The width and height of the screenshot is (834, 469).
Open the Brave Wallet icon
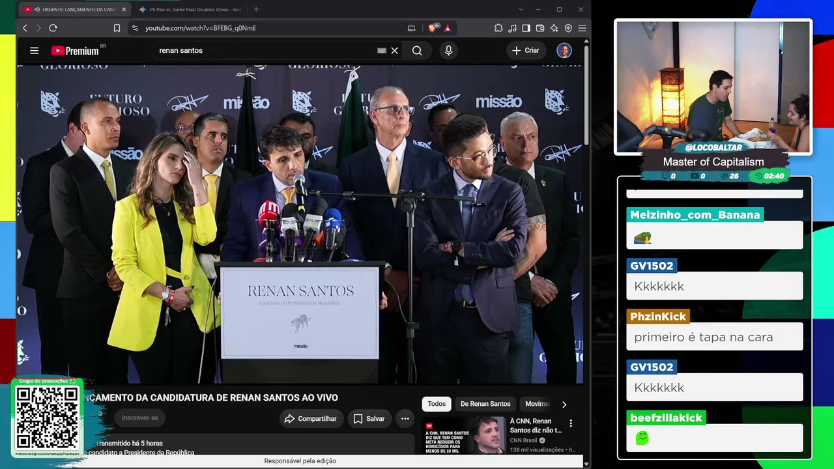(x=540, y=28)
